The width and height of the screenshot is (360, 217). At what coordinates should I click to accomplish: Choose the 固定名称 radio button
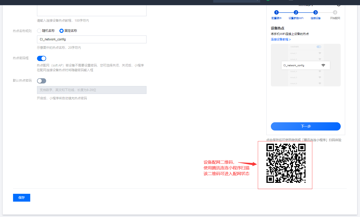pos(62,31)
